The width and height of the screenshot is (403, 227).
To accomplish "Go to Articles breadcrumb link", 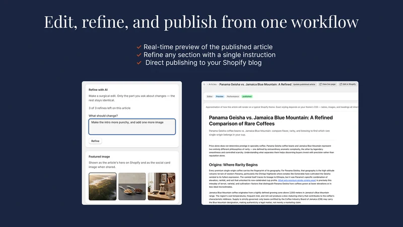I will tap(212, 84).
